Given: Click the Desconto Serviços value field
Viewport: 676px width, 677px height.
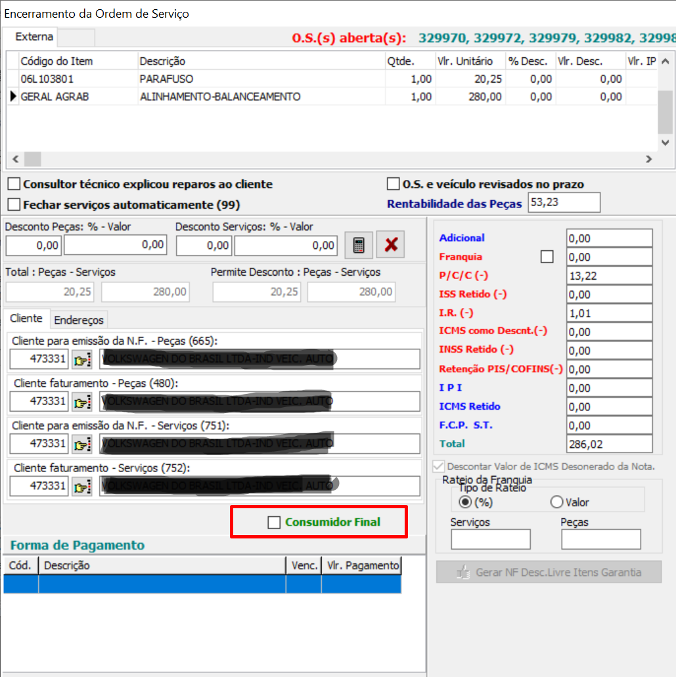Looking at the screenshot, I should (x=286, y=246).
